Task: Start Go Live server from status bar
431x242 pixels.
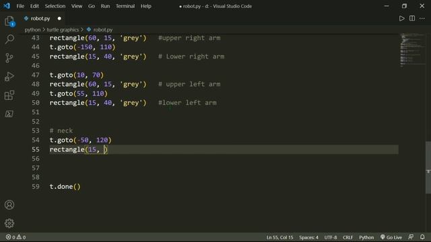Action: pos(391,237)
